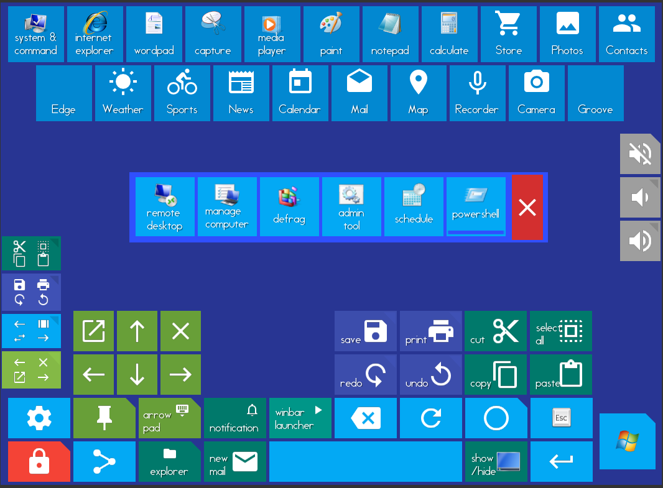Launch the calculate tile

pos(450,34)
